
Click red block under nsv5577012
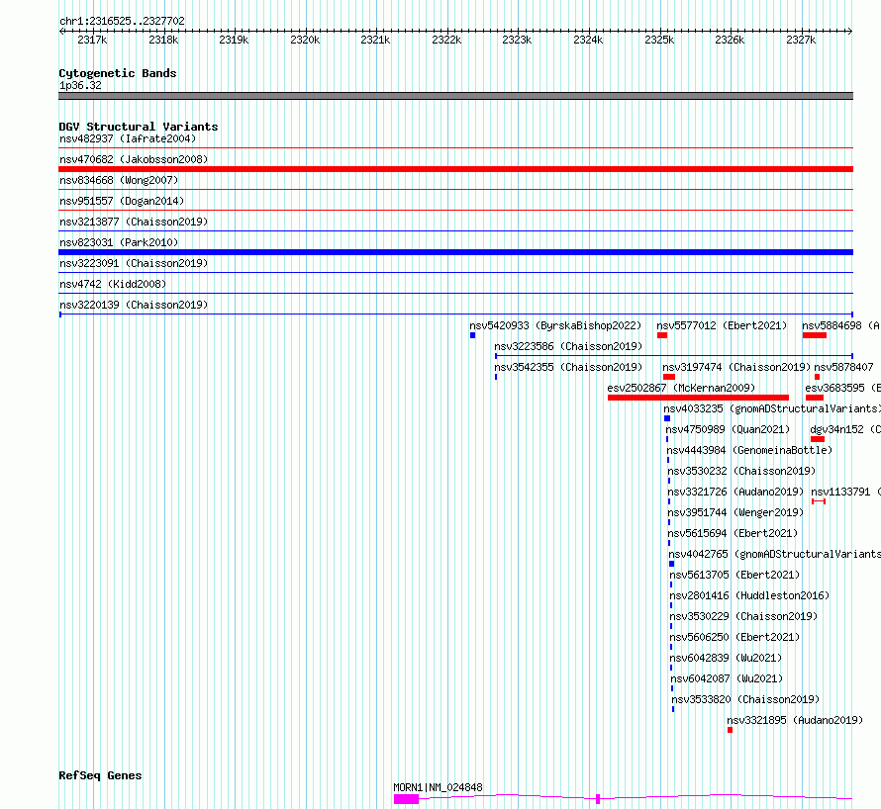point(662,335)
